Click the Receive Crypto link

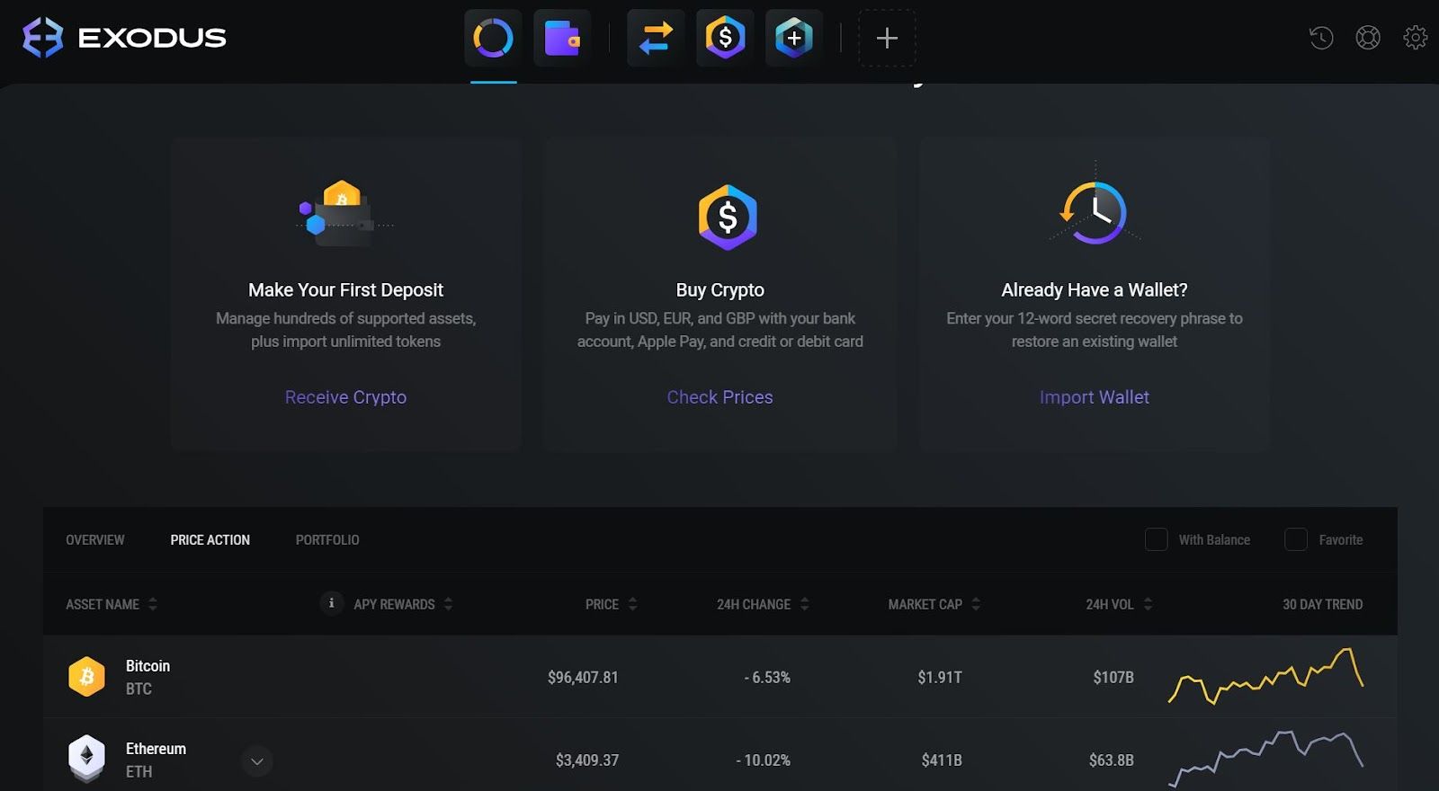tap(345, 397)
